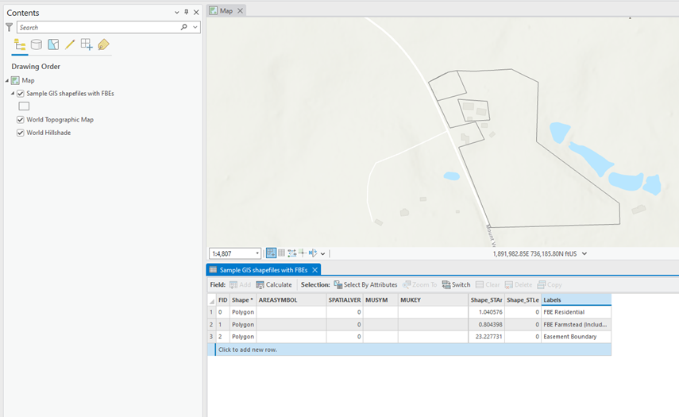679x417 pixels.
Task: Select List By Snapping icon
Action: tap(87, 45)
